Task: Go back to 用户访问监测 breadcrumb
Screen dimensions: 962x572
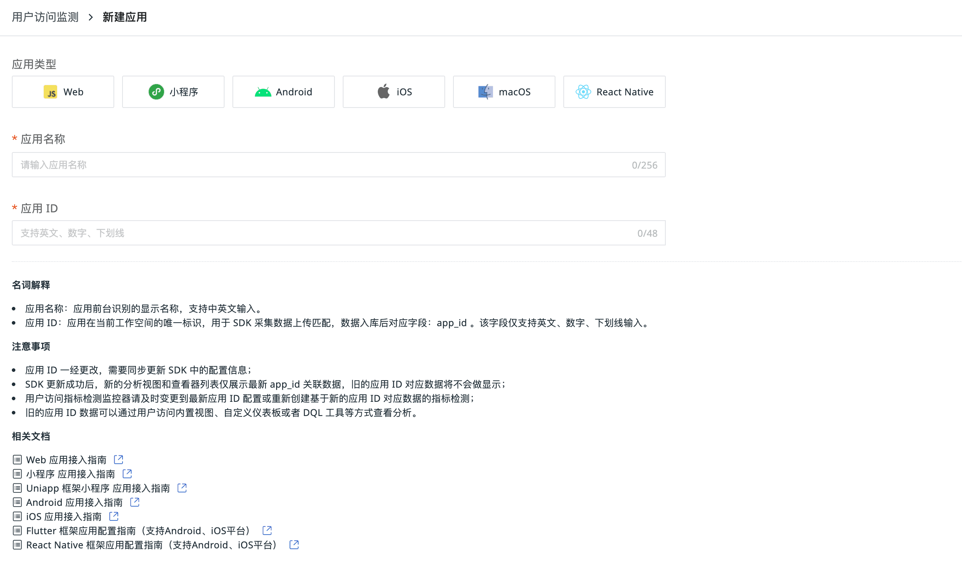Action: 45,17
